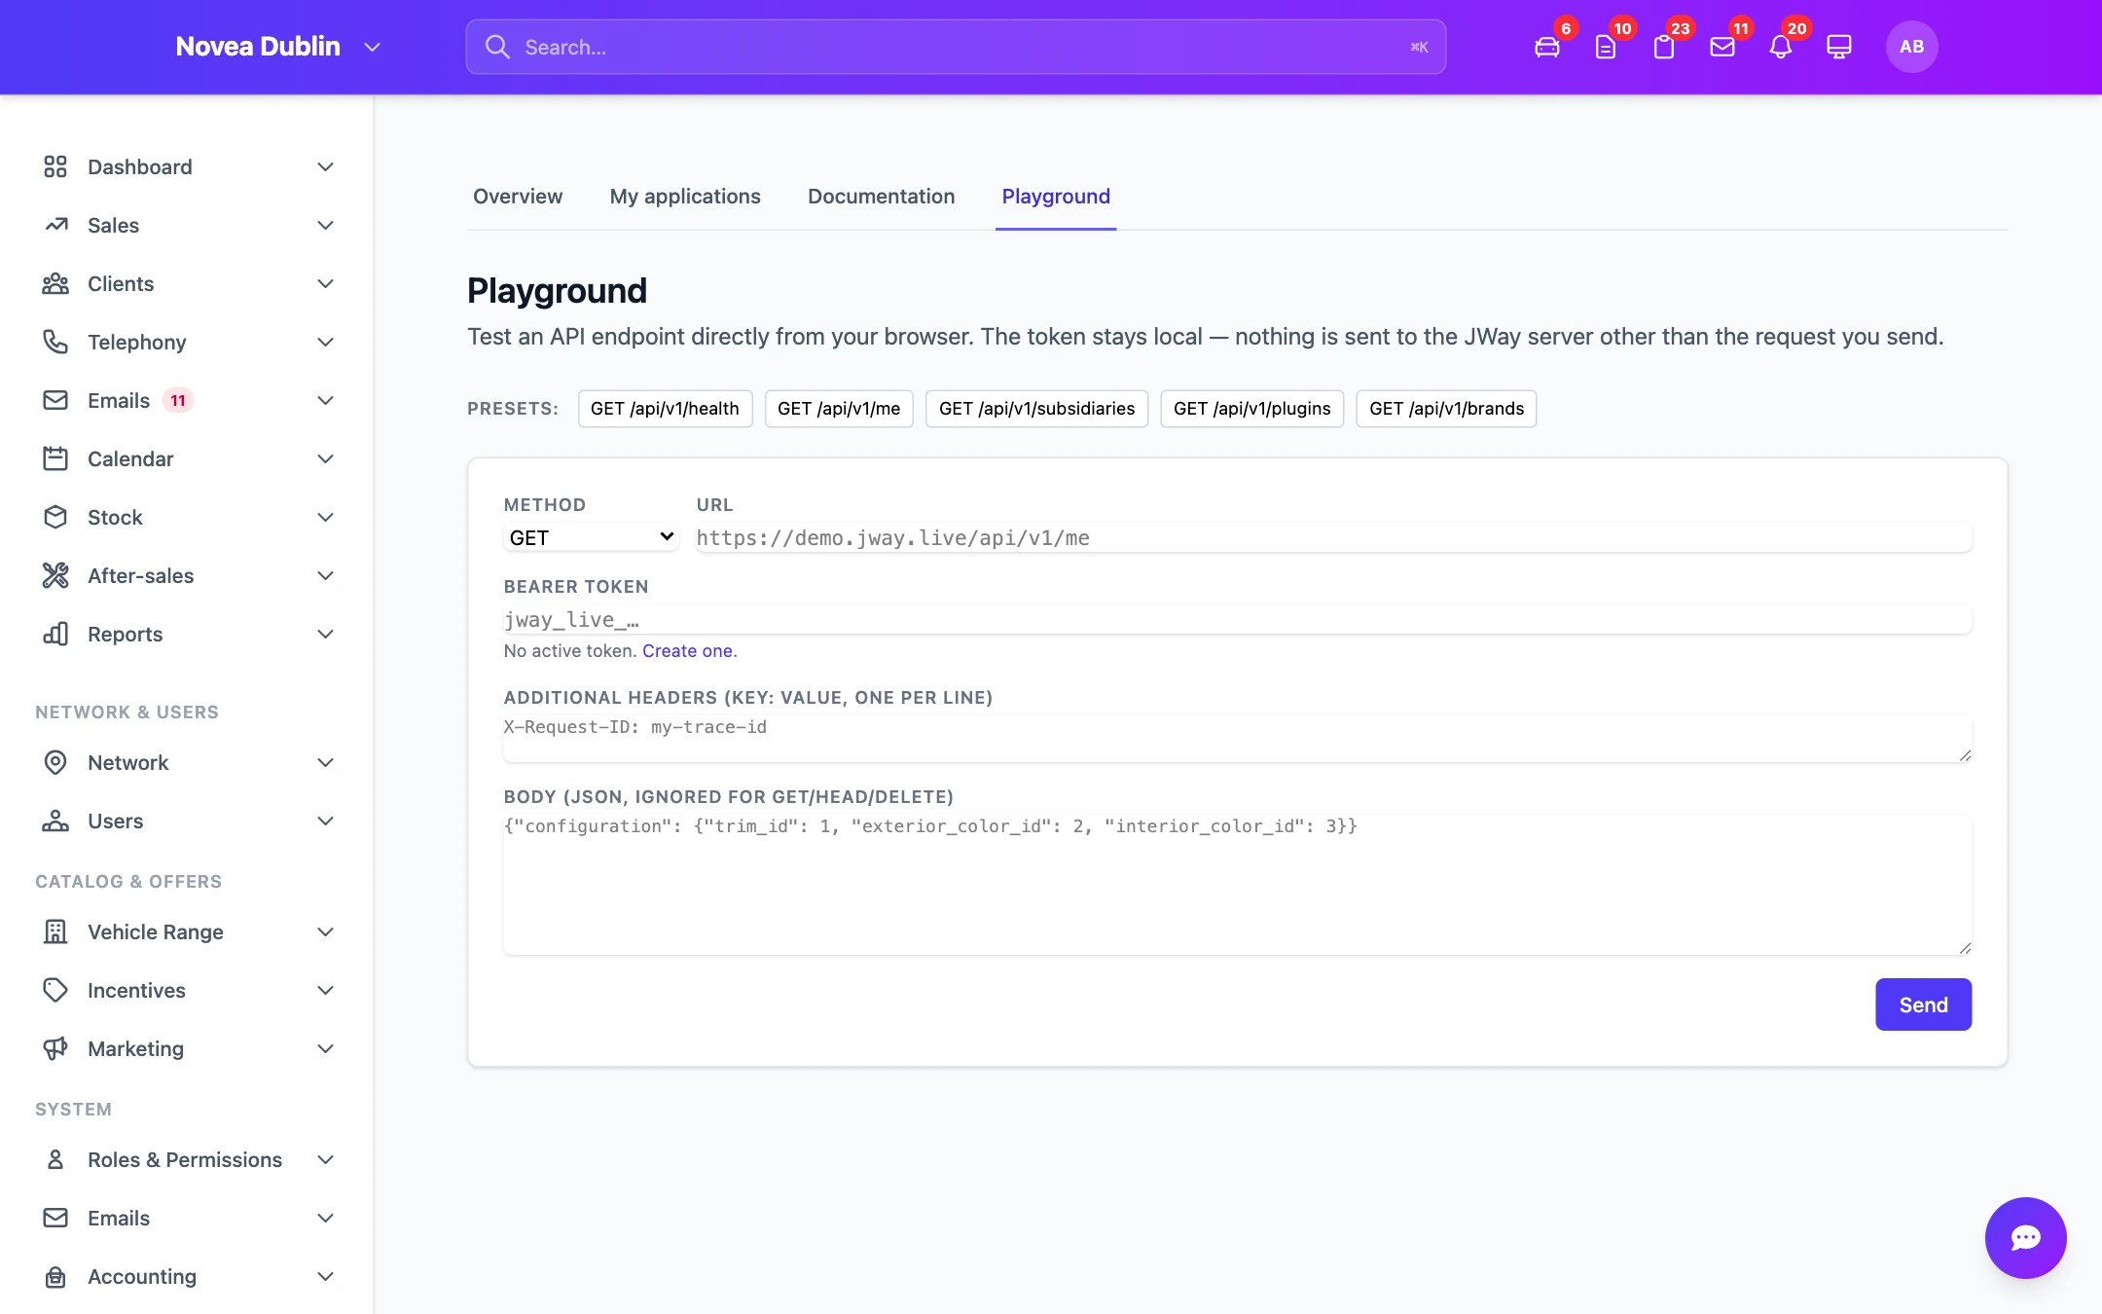Screen dimensions: 2102x1314
Task: Apply the GET /api/v1/me preset
Action: 839,408
